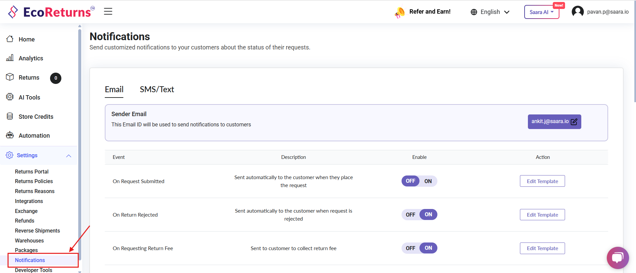Open the English language dropdown
The height and width of the screenshot is (273, 636).
(x=490, y=12)
